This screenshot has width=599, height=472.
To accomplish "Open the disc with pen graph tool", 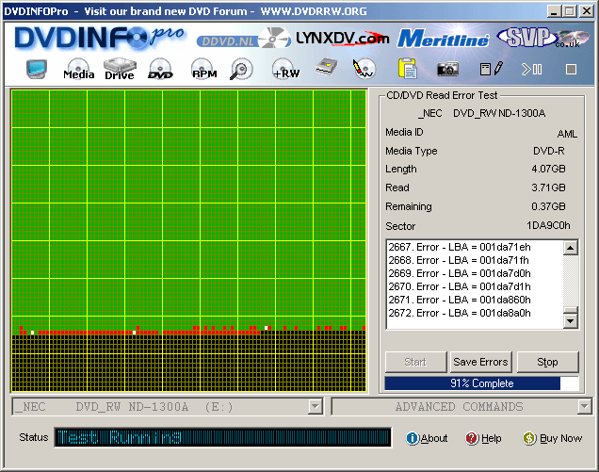I will (364, 69).
